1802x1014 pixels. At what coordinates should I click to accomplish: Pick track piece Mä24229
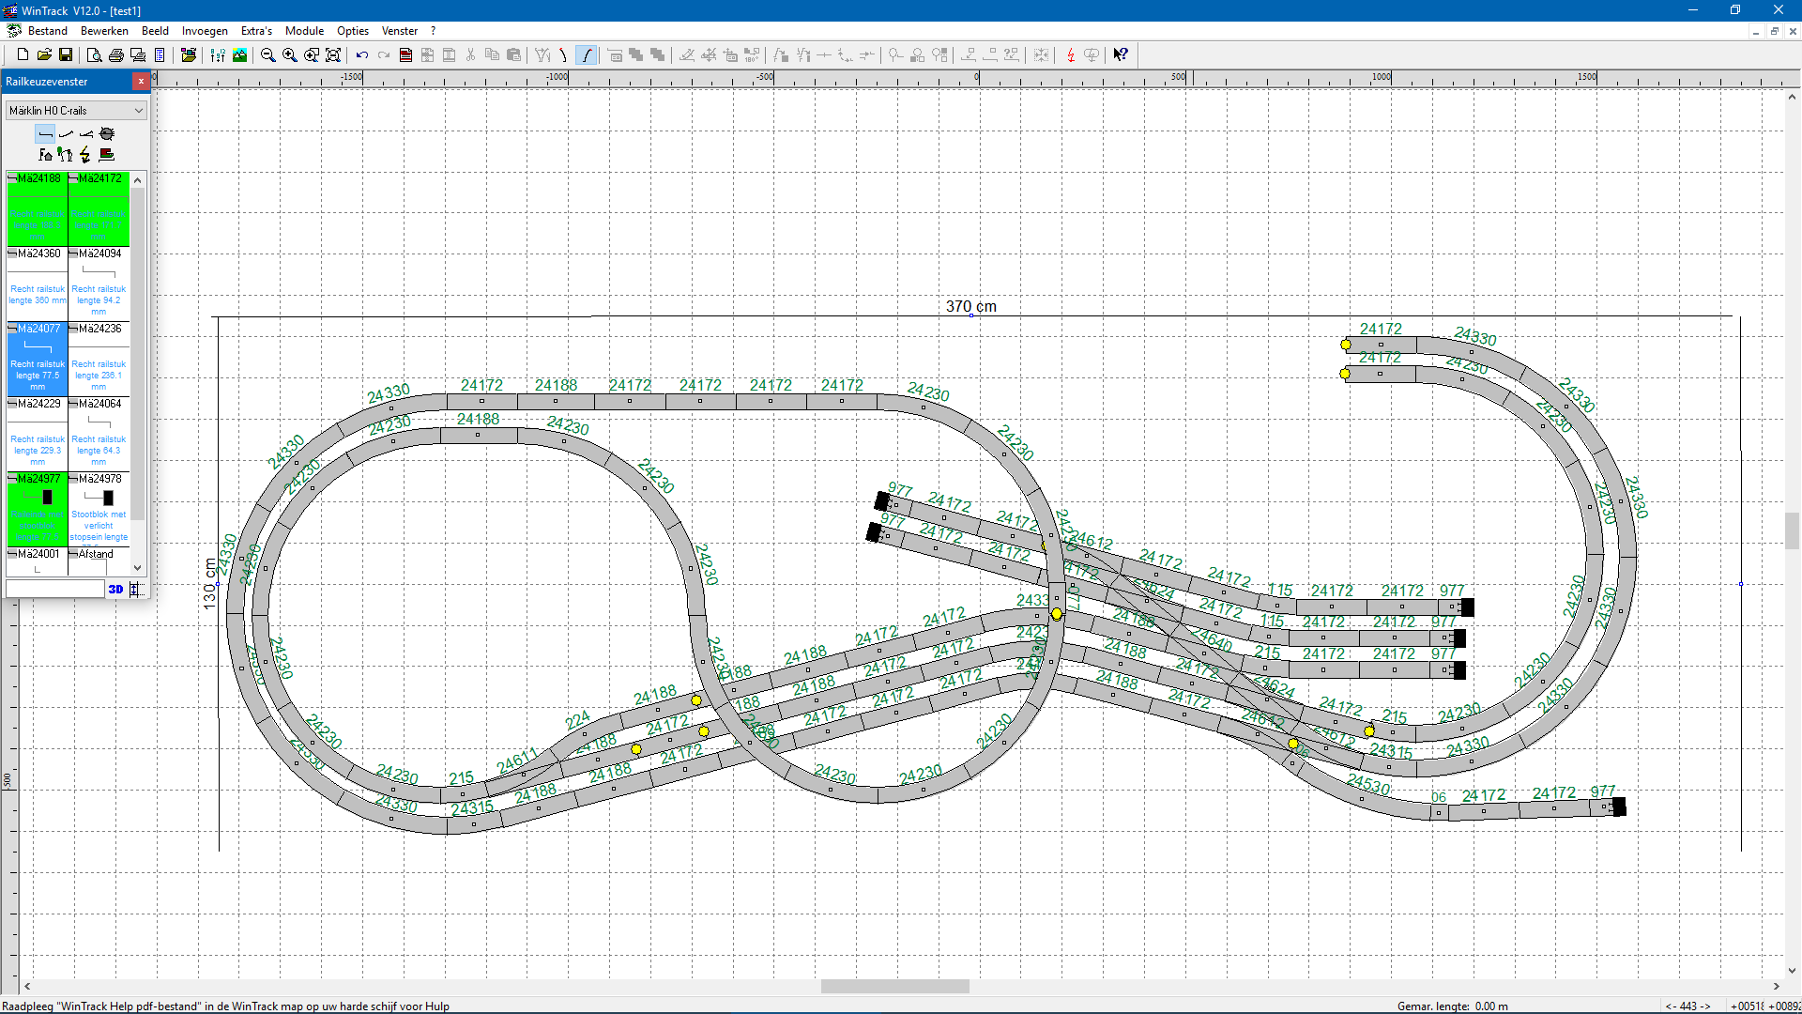[38, 434]
